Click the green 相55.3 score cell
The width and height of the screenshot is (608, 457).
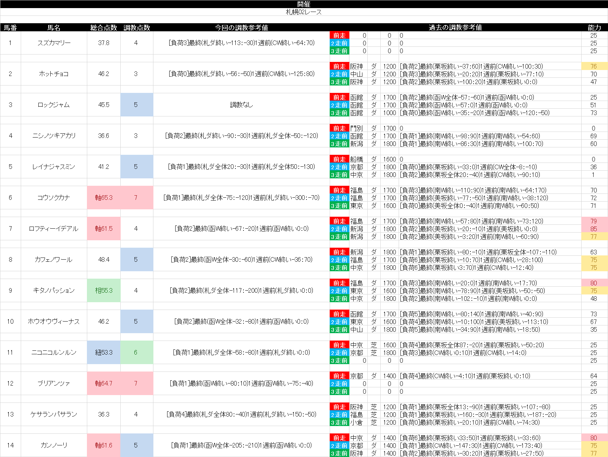104,291
